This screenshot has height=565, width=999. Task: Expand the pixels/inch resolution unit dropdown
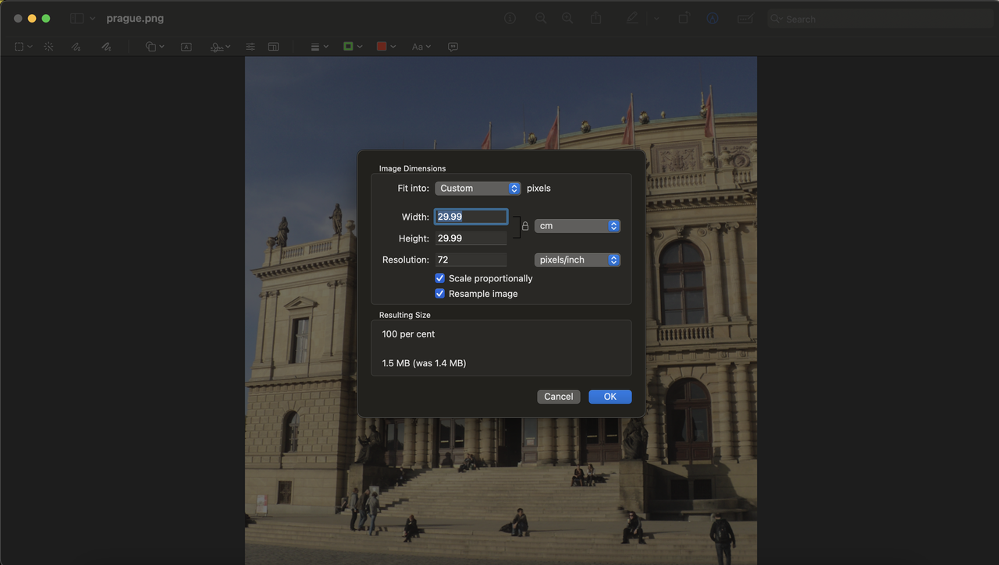point(577,260)
